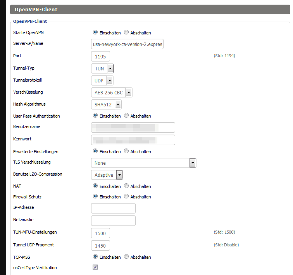This screenshot has height=275, width=293.
Task: Open the LZO-Compression Adaptive dropdown
Action: (107, 175)
